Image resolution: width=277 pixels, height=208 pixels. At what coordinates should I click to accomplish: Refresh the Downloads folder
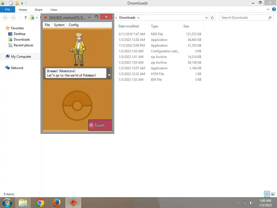point(212,18)
